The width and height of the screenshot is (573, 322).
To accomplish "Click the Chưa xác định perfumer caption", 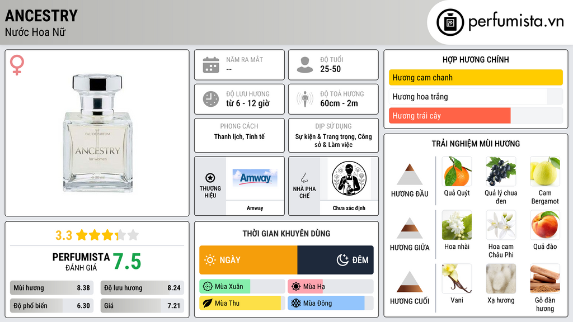I will point(349,208).
